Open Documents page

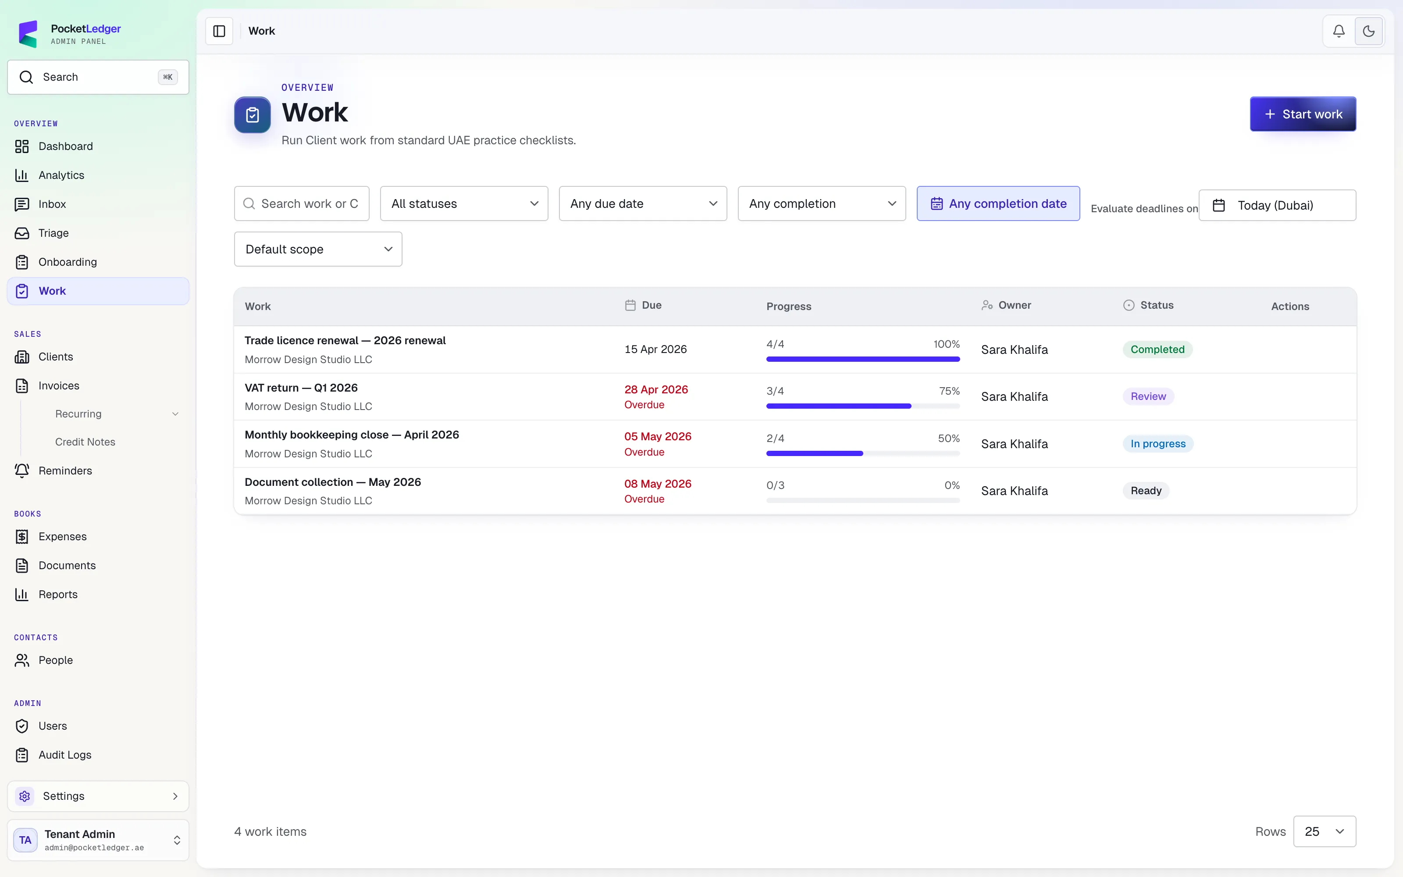[98, 566]
